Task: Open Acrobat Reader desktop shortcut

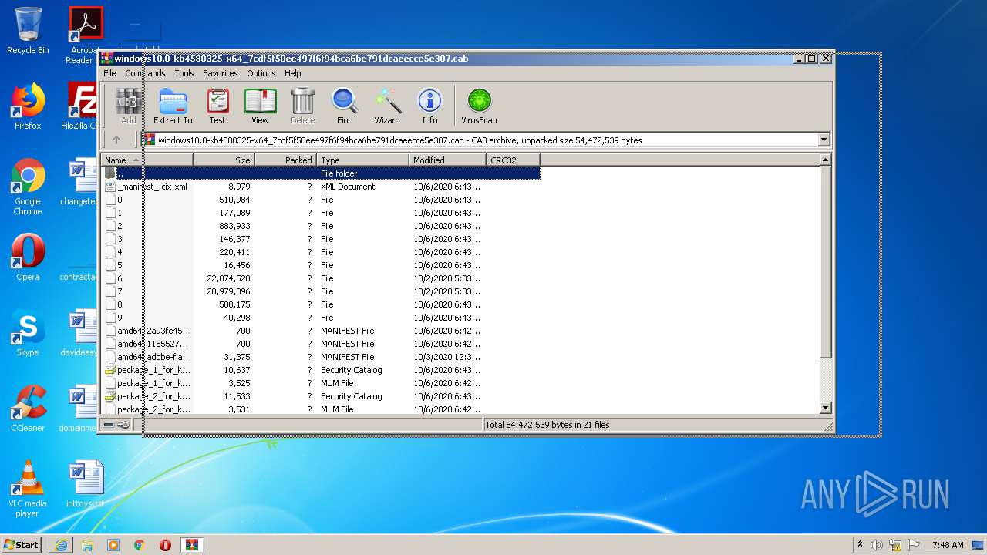Action: click(85, 35)
